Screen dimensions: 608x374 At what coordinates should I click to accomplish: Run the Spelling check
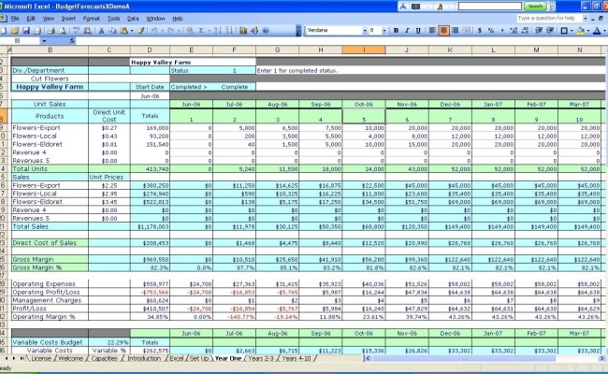point(77,30)
